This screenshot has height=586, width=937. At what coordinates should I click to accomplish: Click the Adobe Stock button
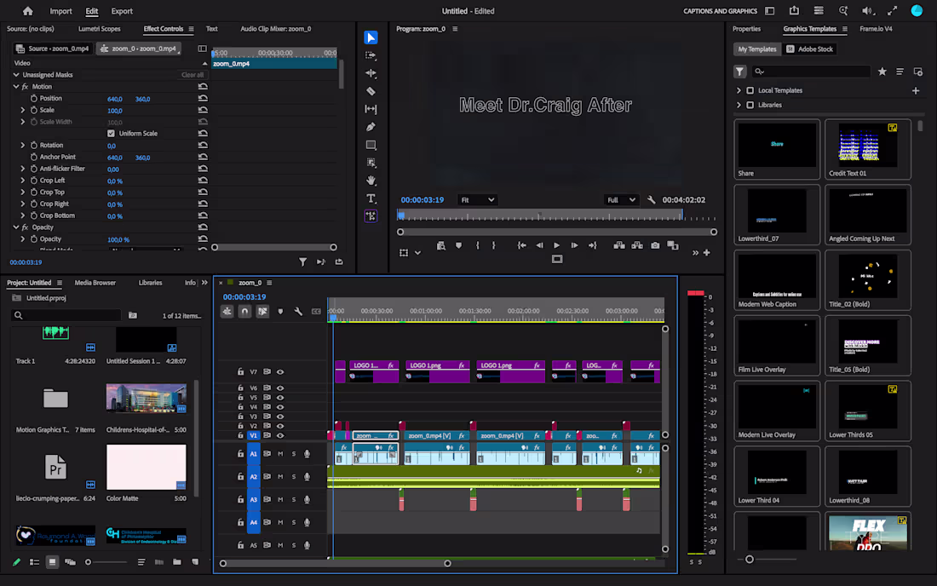point(809,49)
